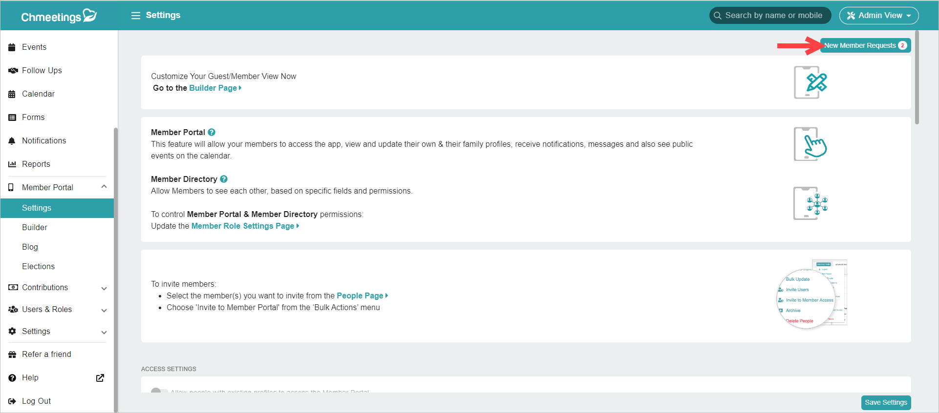Click the Events calendar icon
The width and height of the screenshot is (939, 413).
point(12,47)
